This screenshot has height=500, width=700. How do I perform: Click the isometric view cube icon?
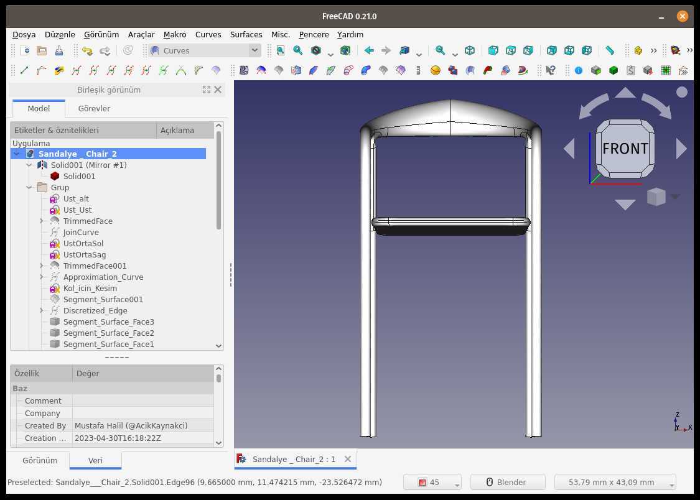(x=470, y=50)
